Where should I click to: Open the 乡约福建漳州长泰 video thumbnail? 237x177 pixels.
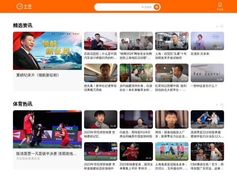(x=136, y=73)
